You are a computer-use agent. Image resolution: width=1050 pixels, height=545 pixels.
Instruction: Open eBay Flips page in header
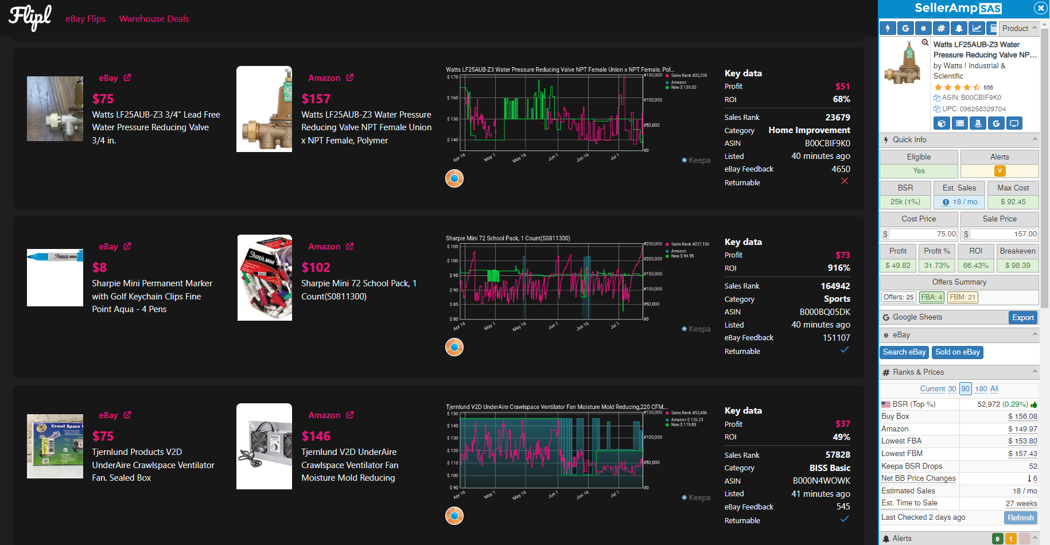coord(85,18)
